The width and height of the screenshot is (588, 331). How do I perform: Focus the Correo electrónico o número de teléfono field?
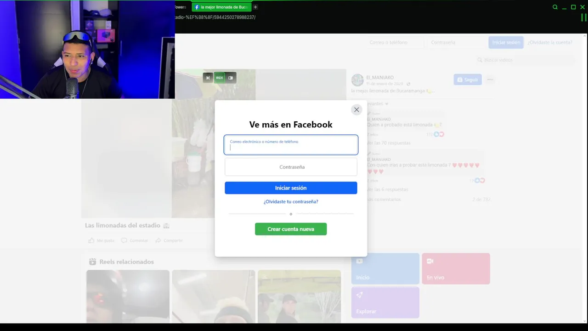[291, 145]
